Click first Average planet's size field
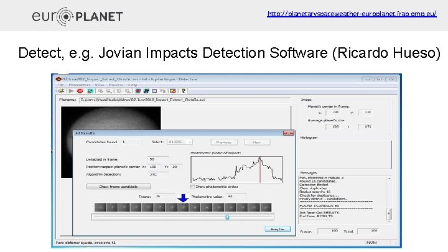Image resolution: width=448 pixels, height=252 pixels. (x=334, y=126)
